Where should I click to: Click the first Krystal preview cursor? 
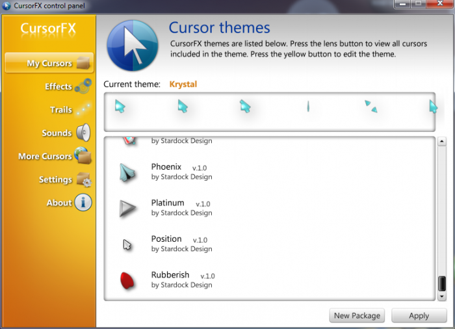[x=120, y=106]
